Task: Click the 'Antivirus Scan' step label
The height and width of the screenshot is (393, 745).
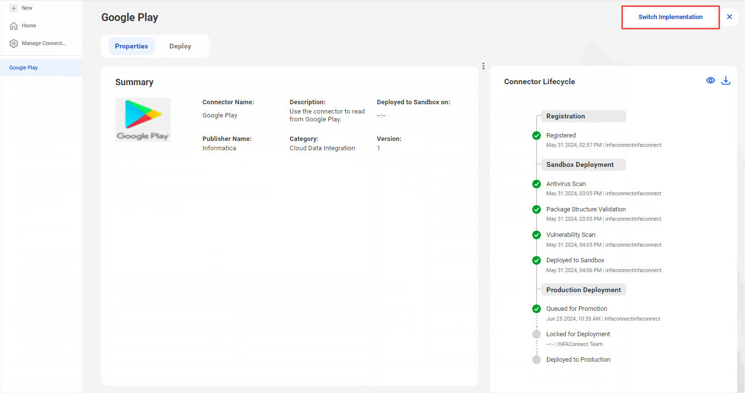Action: tap(566, 184)
